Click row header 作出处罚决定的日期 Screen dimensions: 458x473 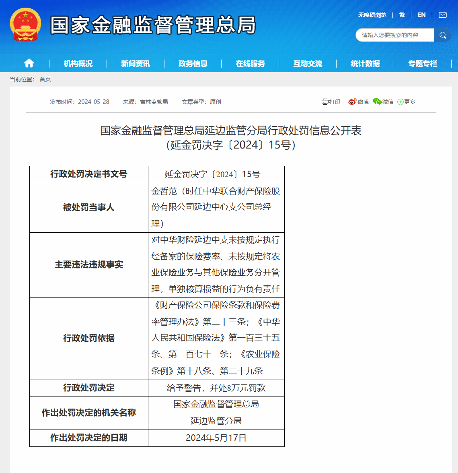[x=89, y=438]
